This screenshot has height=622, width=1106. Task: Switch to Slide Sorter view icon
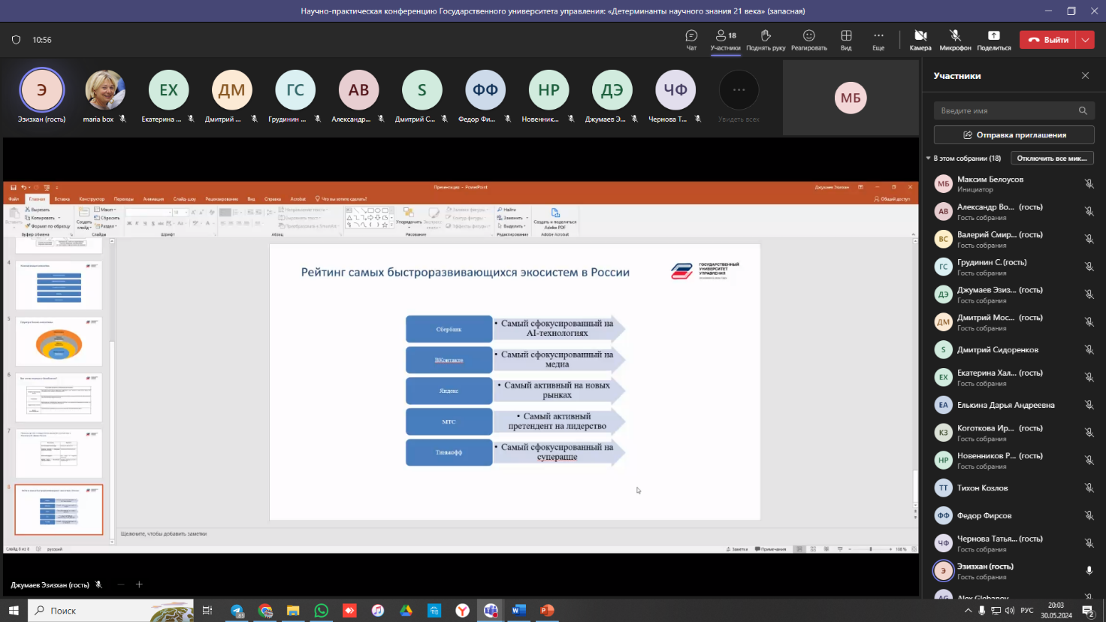(812, 549)
